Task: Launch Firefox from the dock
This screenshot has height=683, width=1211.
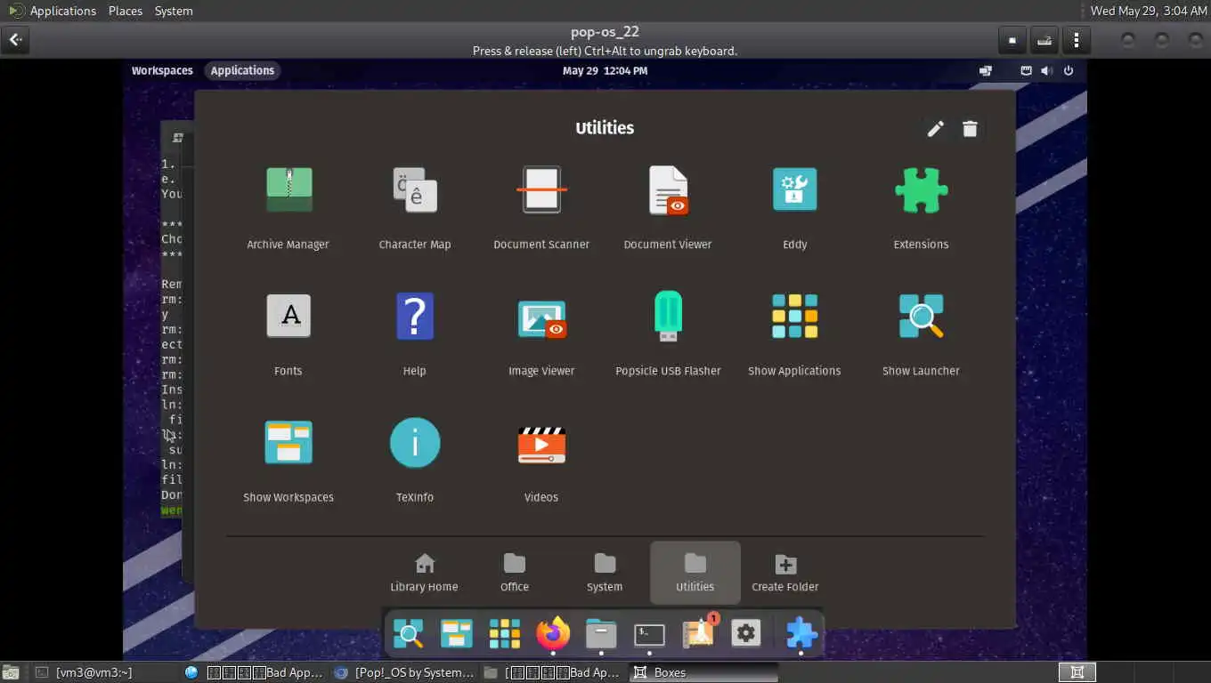Action: click(x=553, y=634)
